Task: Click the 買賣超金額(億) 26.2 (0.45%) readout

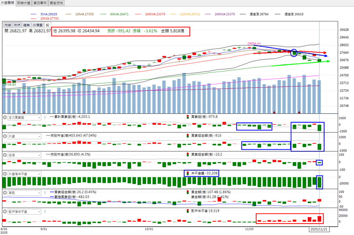Action: tap(73, 192)
